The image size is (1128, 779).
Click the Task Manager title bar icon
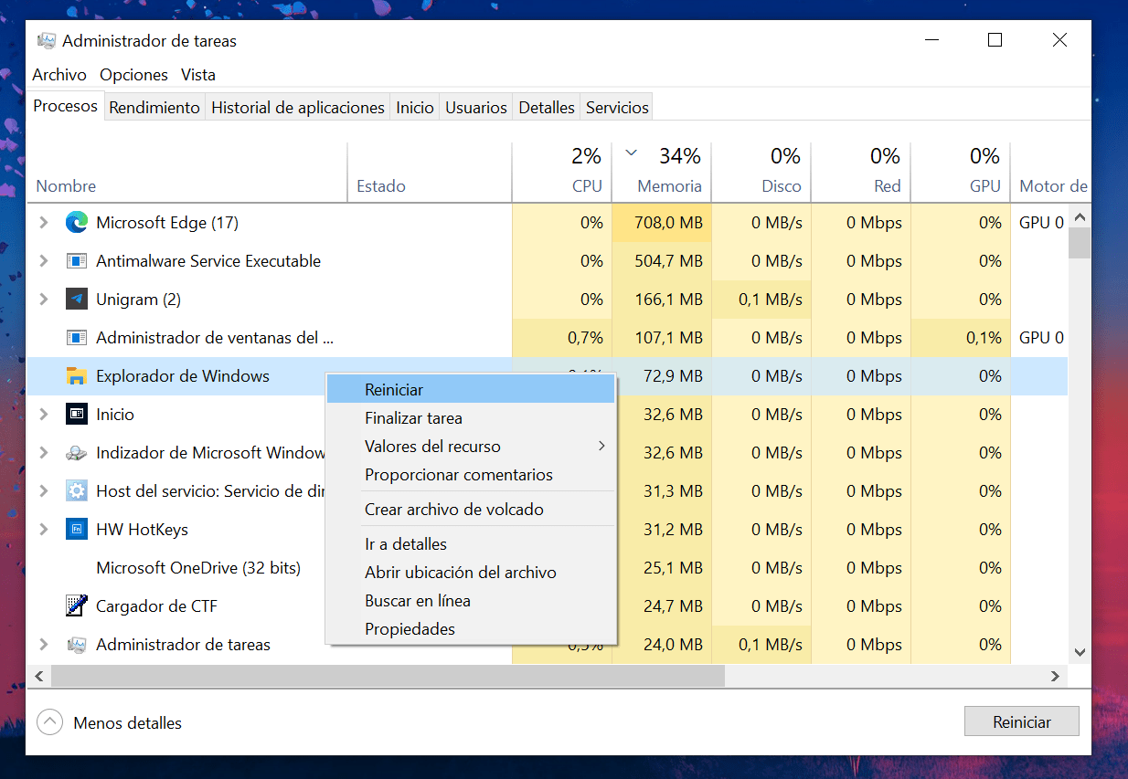(x=45, y=40)
